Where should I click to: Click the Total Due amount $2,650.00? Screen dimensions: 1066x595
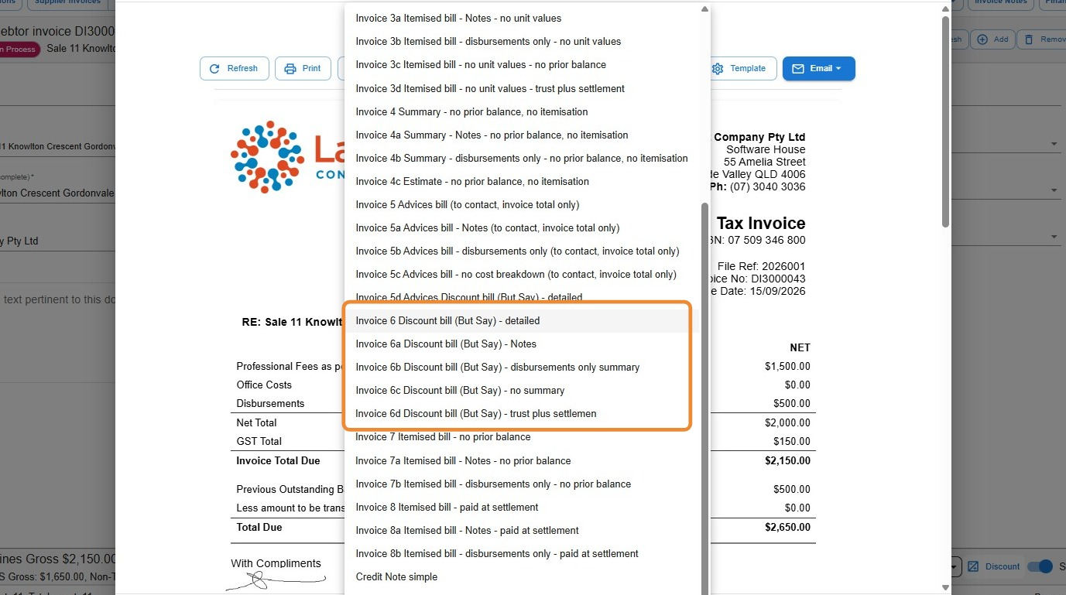pyautogui.click(x=787, y=528)
